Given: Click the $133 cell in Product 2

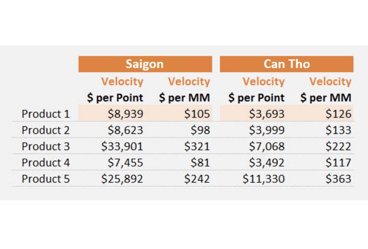Looking at the screenshot, I should click(x=339, y=130).
